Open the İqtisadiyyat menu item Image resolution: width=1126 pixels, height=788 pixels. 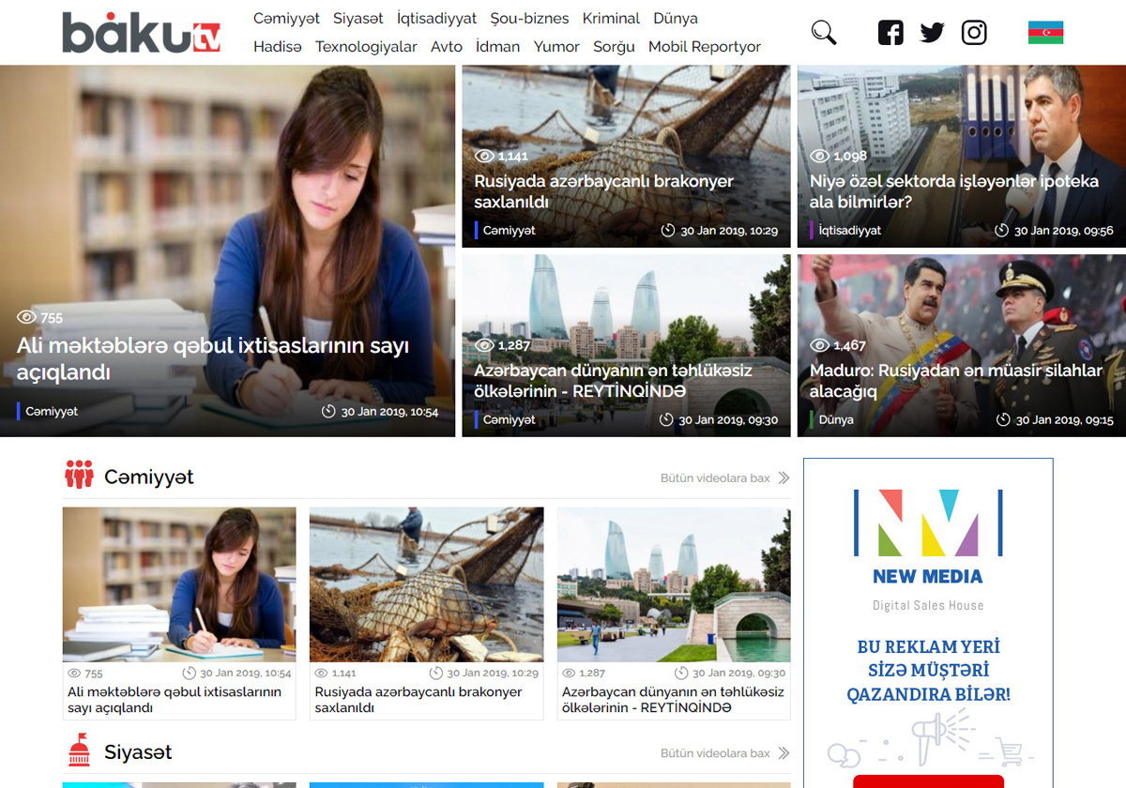pos(436,19)
